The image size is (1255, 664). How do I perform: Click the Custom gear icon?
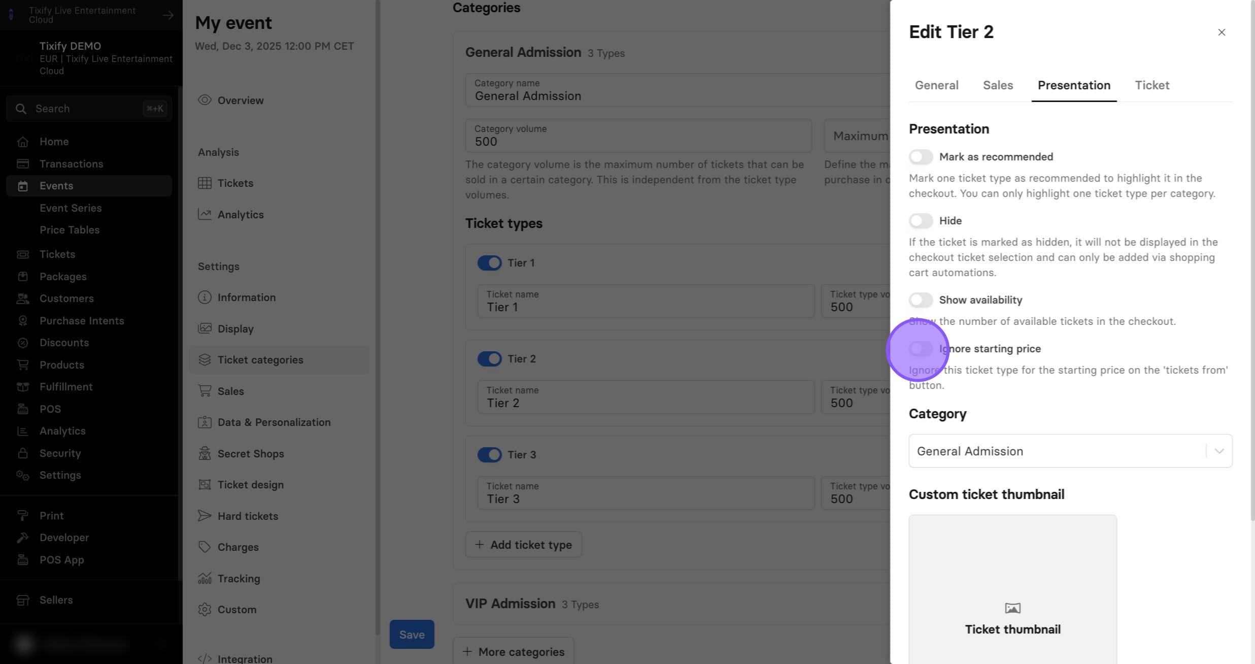[205, 609]
